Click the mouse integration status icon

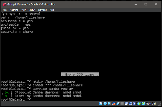(x=139, y=103)
